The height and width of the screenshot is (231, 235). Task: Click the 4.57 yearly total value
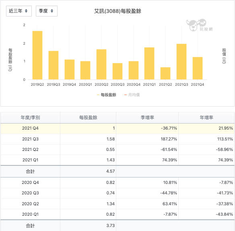coord(110,171)
